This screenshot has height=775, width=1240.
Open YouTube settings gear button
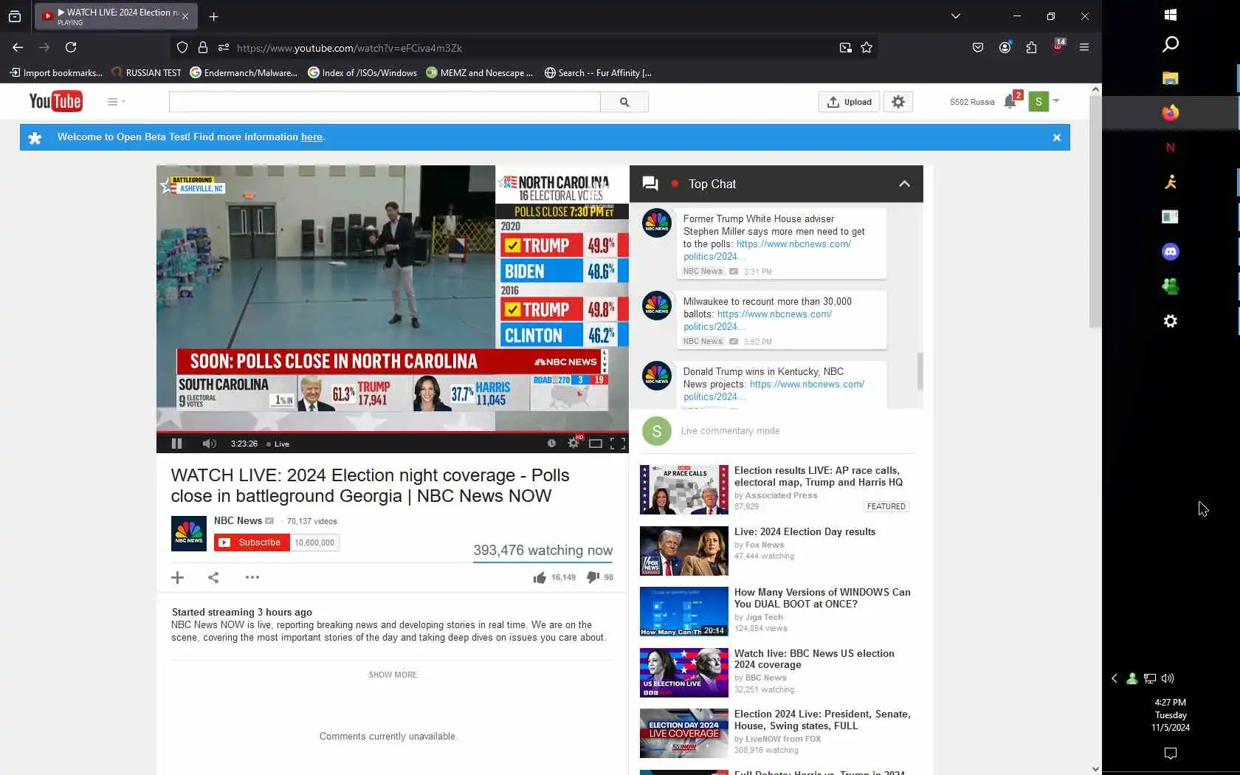[898, 102]
